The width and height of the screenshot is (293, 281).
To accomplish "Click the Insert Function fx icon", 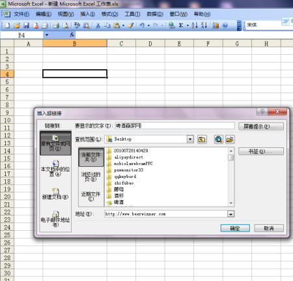I will [x=72, y=35].
